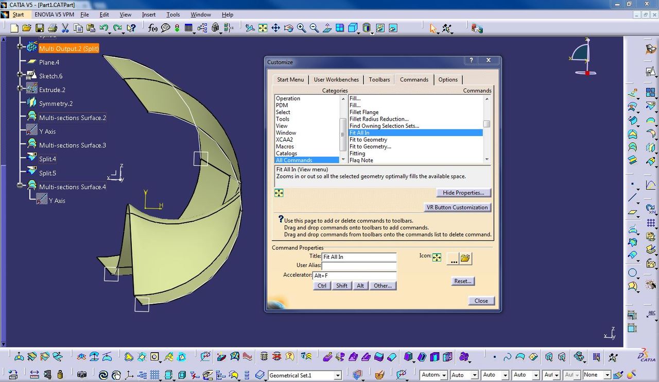This screenshot has height=382, width=659.
Task: Collapse the Multi-sections Surface.4 node
Action: coord(21,185)
